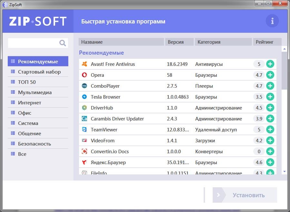
Task: Sort by the Название column header
Action: click(121, 42)
